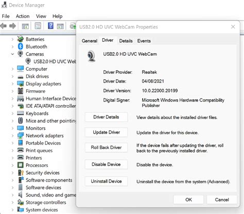Click the Back arrow toolbar icon
This screenshot has width=244, height=214.
pyautogui.click(x=4, y=26)
